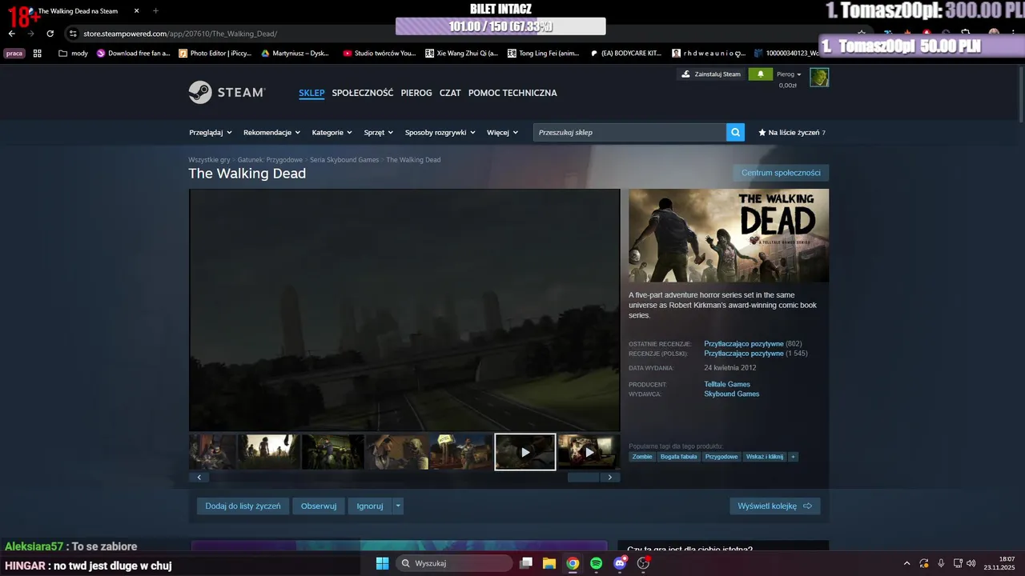The height and width of the screenshot is (576, 1025).
Task: Open the SPOŁECZNOŚĆ menu
Action: [x=363, y=93]
